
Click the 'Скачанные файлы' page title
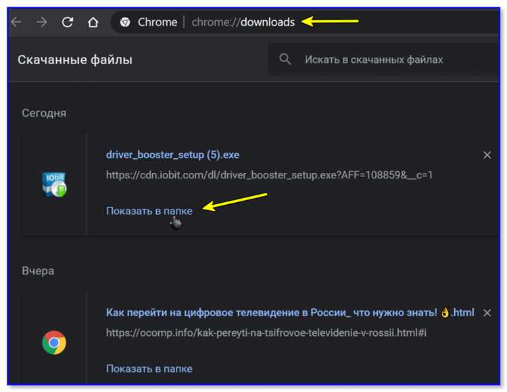(75, 59)
